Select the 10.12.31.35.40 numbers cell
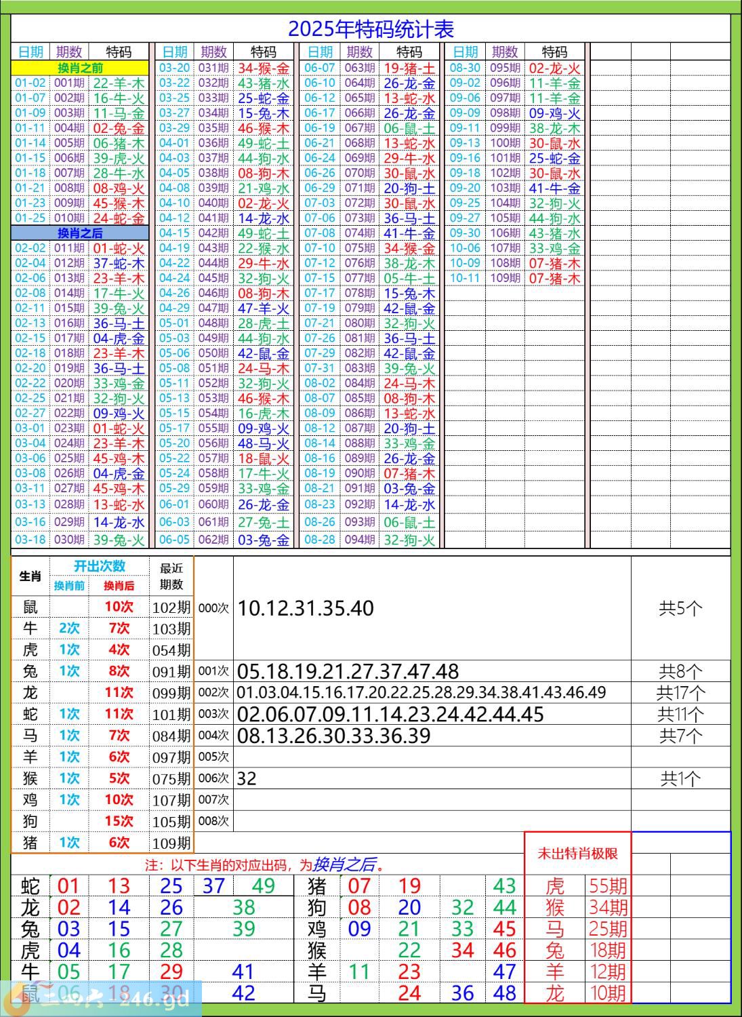This screenshot has height=1017, width=742. 306,608
